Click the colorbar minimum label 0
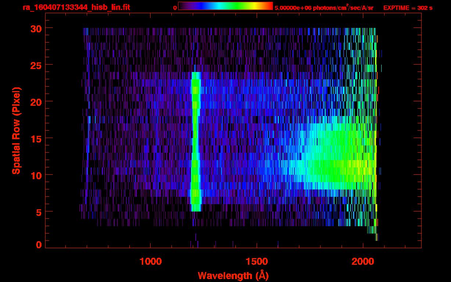The image size is (451, 282). click(175, 8)
